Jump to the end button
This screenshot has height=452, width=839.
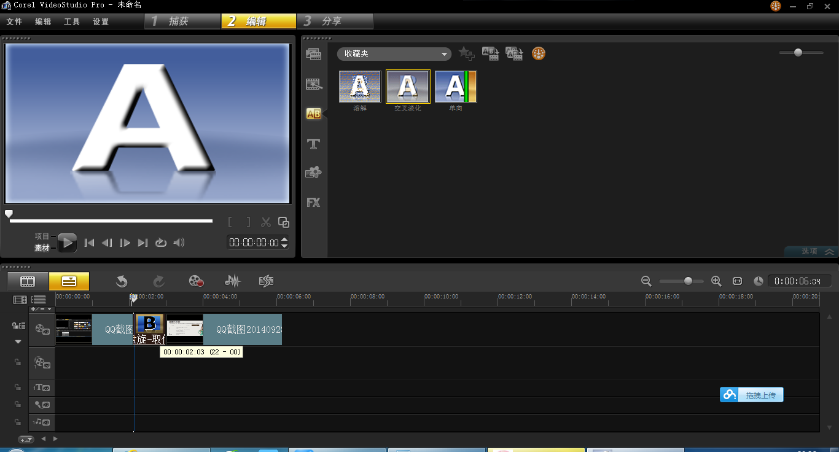142,243
